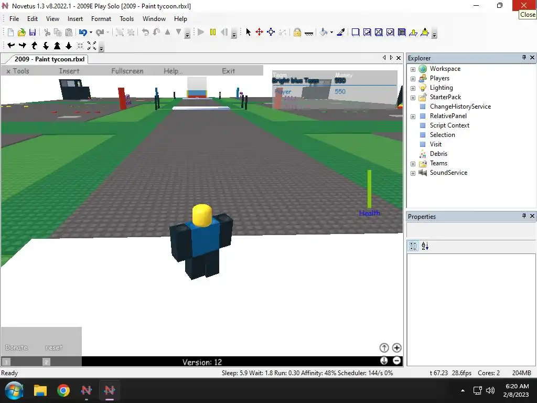Screen dimensions: 537x403
Task: Click the in-game Fullscreen button
Action: (127, 71)
